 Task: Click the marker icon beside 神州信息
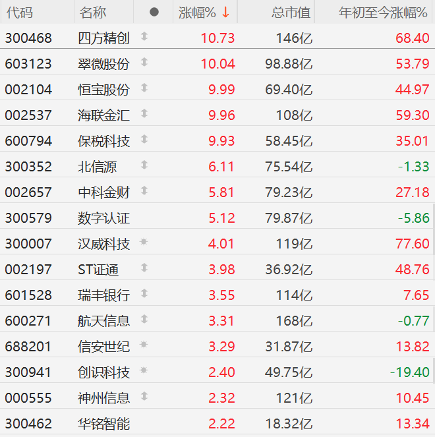144,396
